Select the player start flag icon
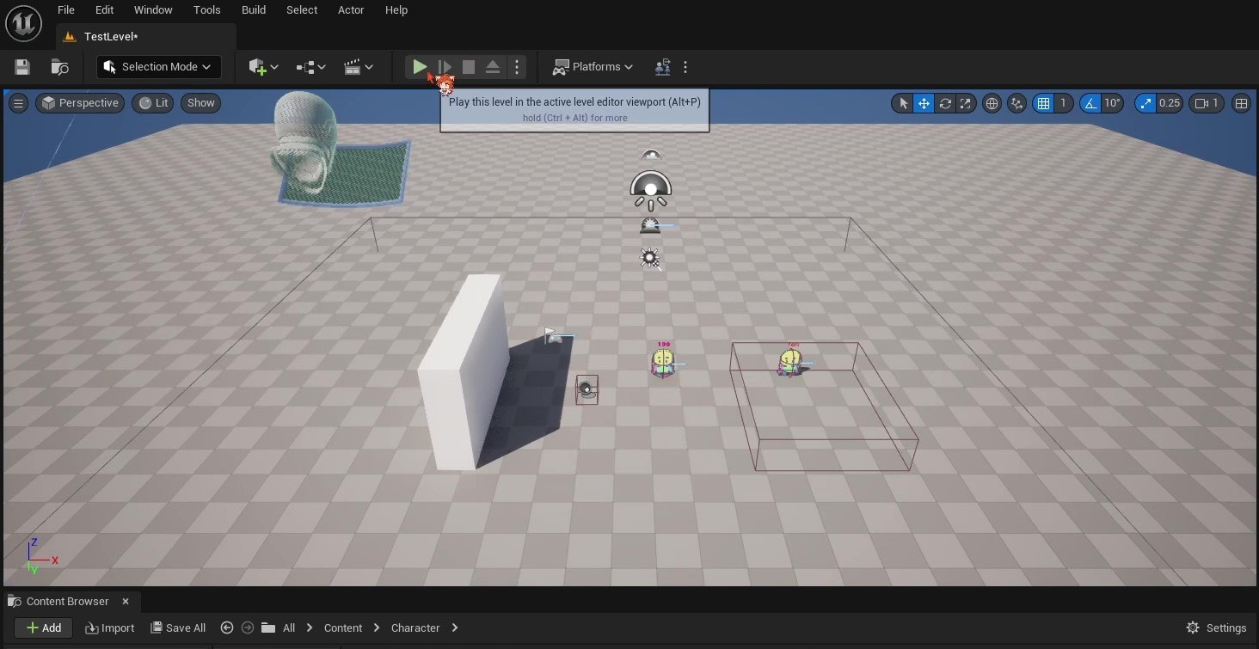The width and height of the screenshot is (1259, 649). (x=553, y=335)
